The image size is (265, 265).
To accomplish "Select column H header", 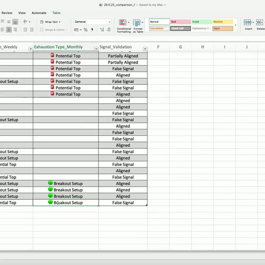I will [202, 47].
